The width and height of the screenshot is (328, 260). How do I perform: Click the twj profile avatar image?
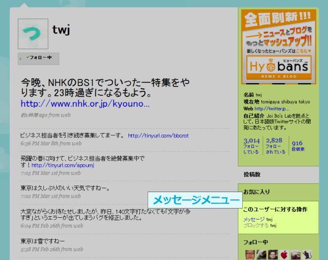tap(33, 34)
